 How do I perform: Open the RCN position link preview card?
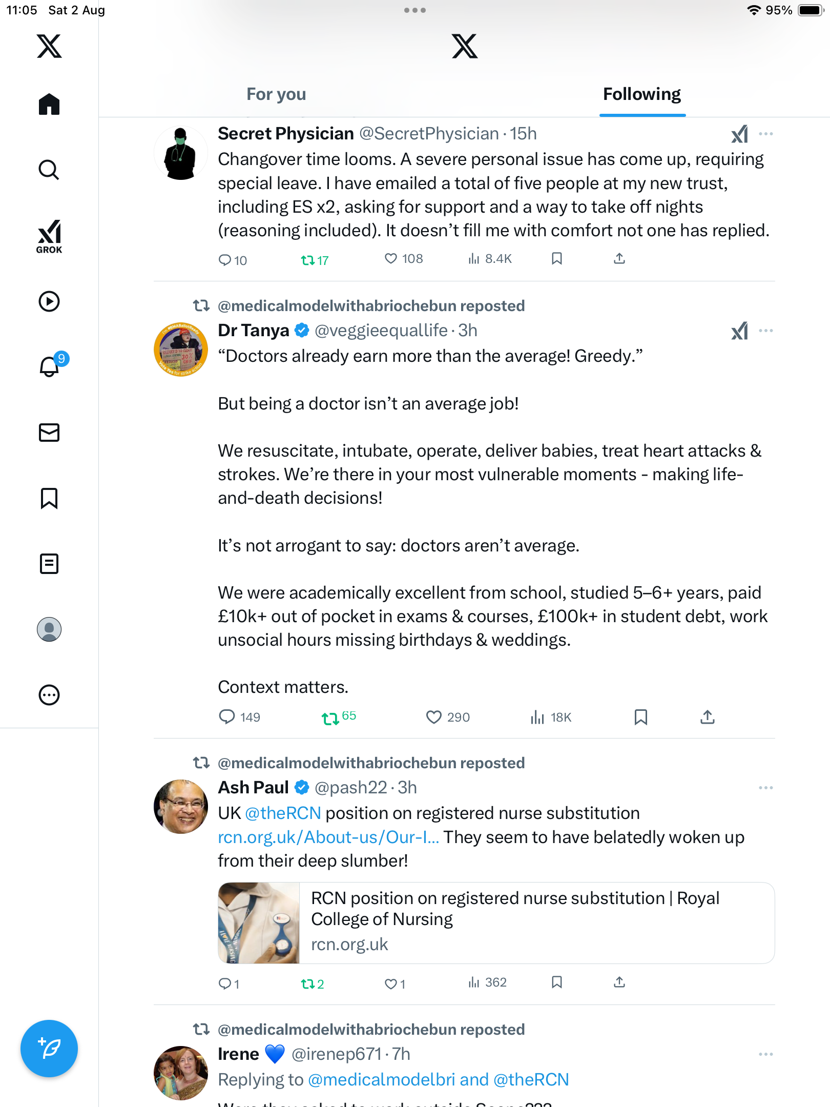(x=496, y=923)
